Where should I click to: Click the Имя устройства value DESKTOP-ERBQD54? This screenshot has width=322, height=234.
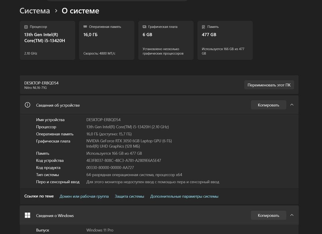[104, 120]
